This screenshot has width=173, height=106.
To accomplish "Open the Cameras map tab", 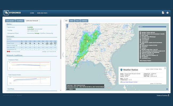I will pyautogui.click(x=84, y=21).
